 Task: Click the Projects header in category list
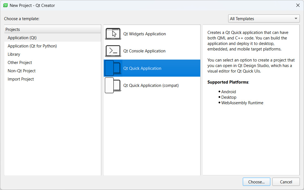(x=52, y=29)
